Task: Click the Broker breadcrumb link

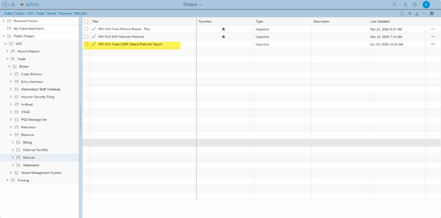Action: [51, 14]
